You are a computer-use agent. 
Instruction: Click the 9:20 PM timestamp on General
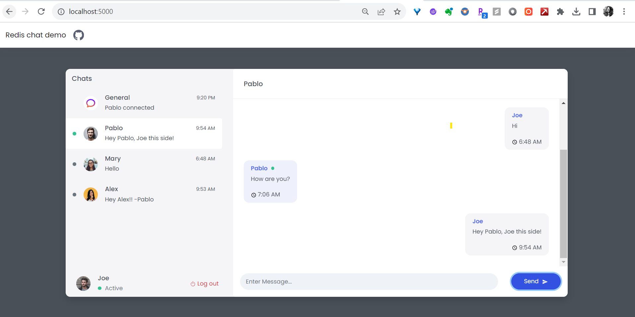coord(206,98)
